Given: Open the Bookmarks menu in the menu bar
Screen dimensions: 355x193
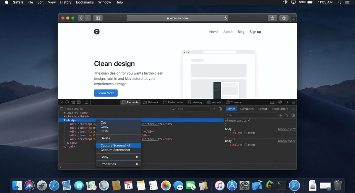Looking at the screenshot, I should tap(85, 2).
